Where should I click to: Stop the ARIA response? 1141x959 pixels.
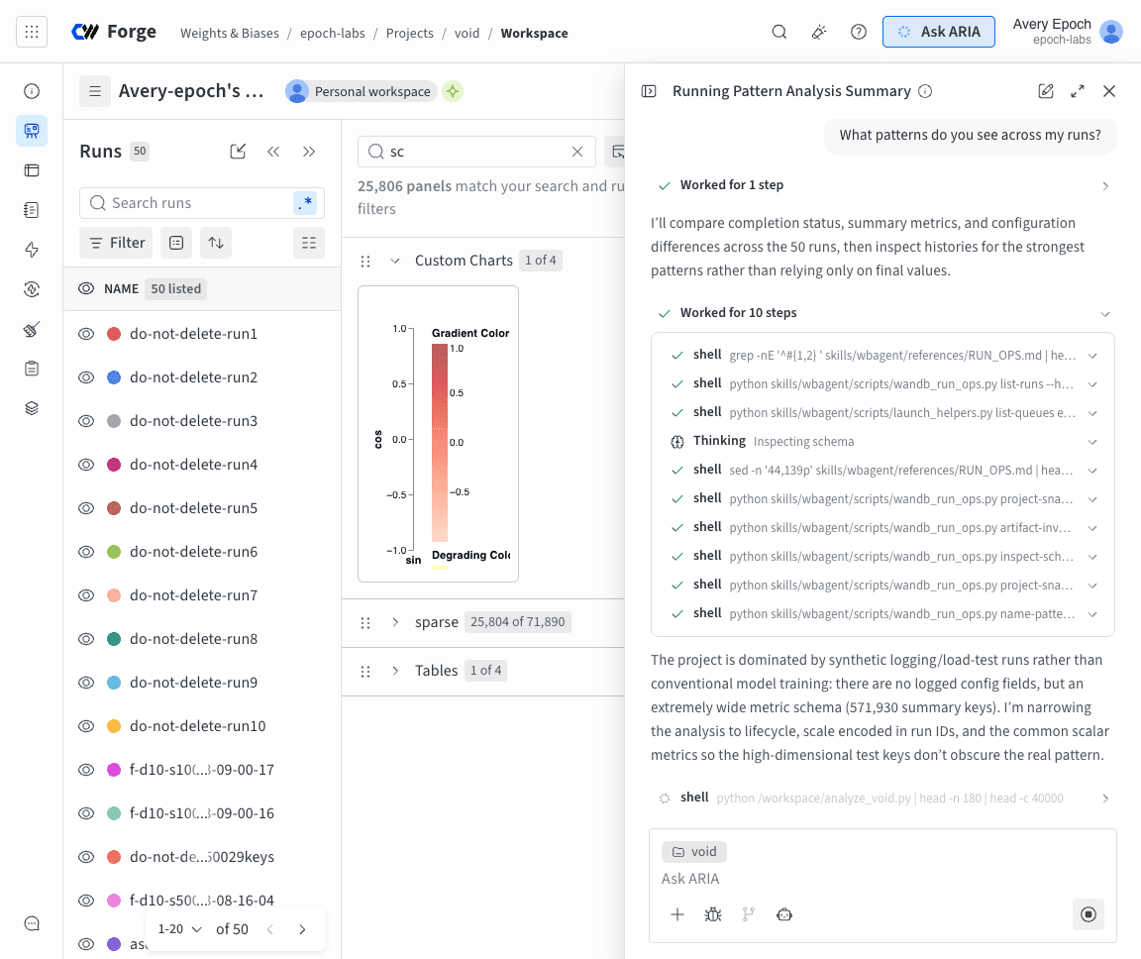tap(1089, 914)
